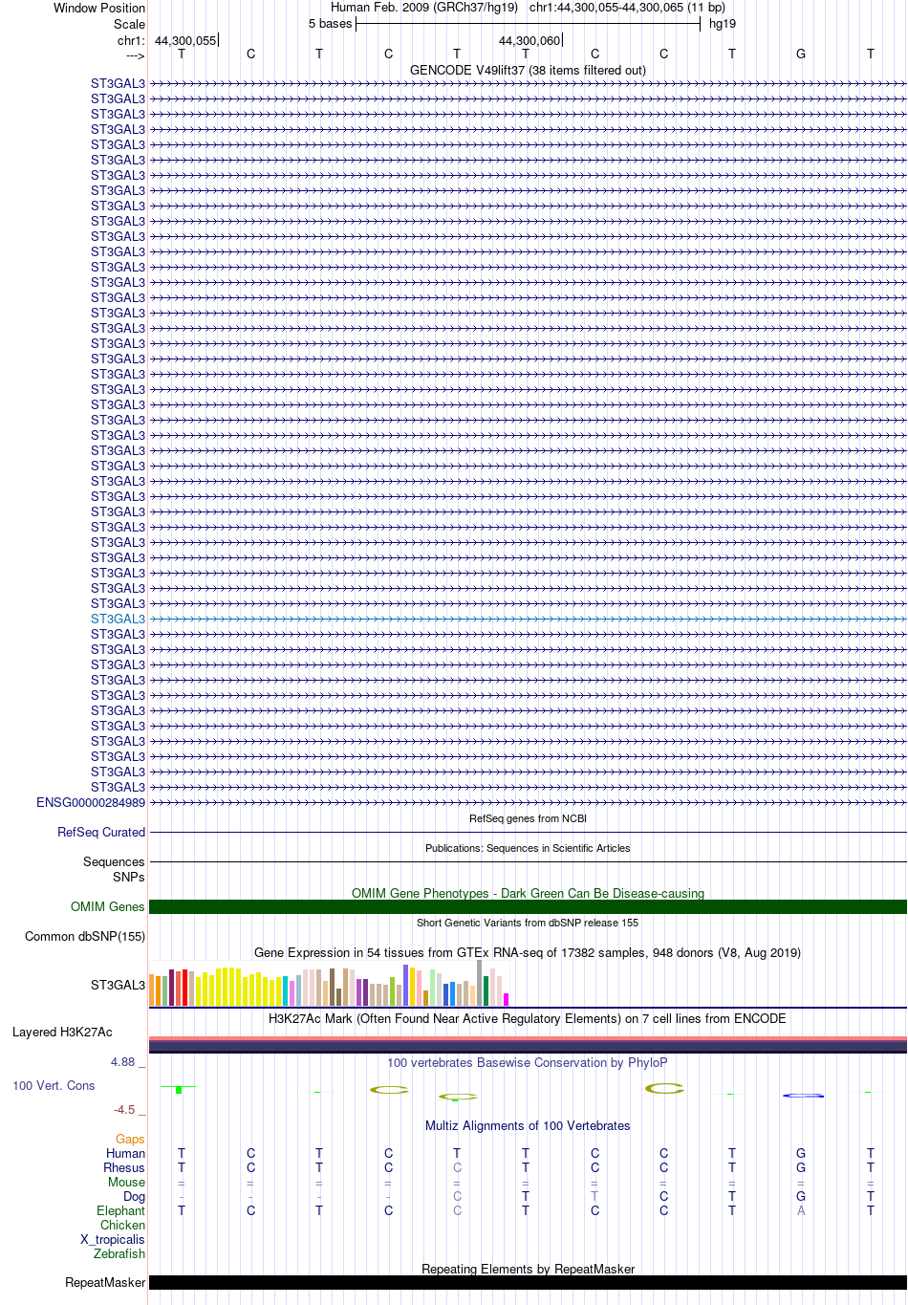Select the Zebrafish species row label
Image resolution: width=908 pixels, height=1305 pixels.
(119, 1253)
